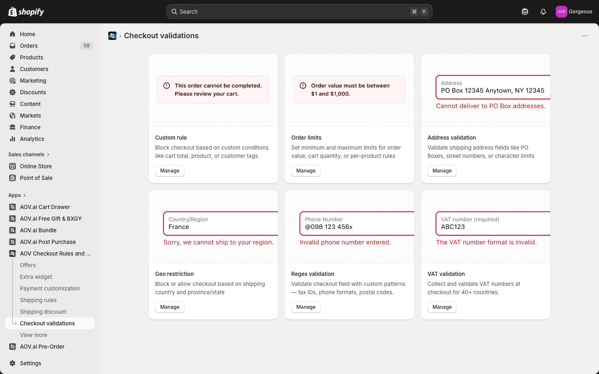Open Offers submenu item

(x=28, y=265)
